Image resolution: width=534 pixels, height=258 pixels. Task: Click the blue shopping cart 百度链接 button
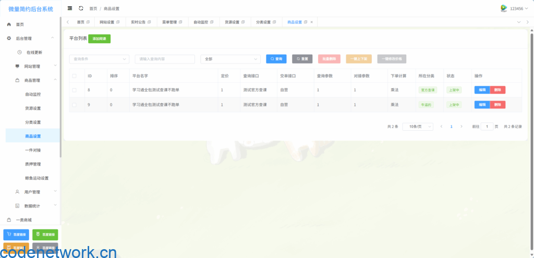click(16, 235)
